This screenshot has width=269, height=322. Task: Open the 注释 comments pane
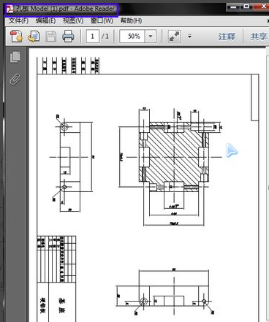click(x=227, y=37)
